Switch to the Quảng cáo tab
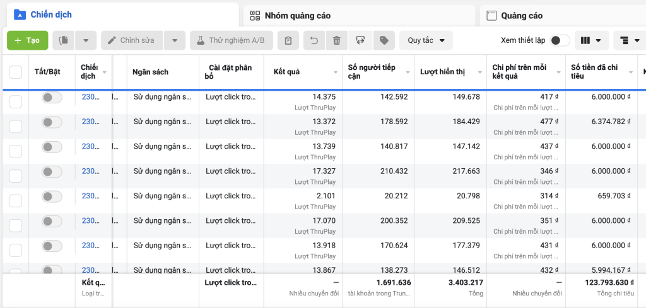 (522, 15)
